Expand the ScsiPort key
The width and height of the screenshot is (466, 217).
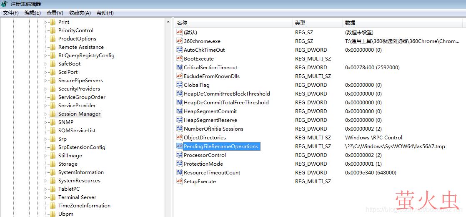[45, 72]
